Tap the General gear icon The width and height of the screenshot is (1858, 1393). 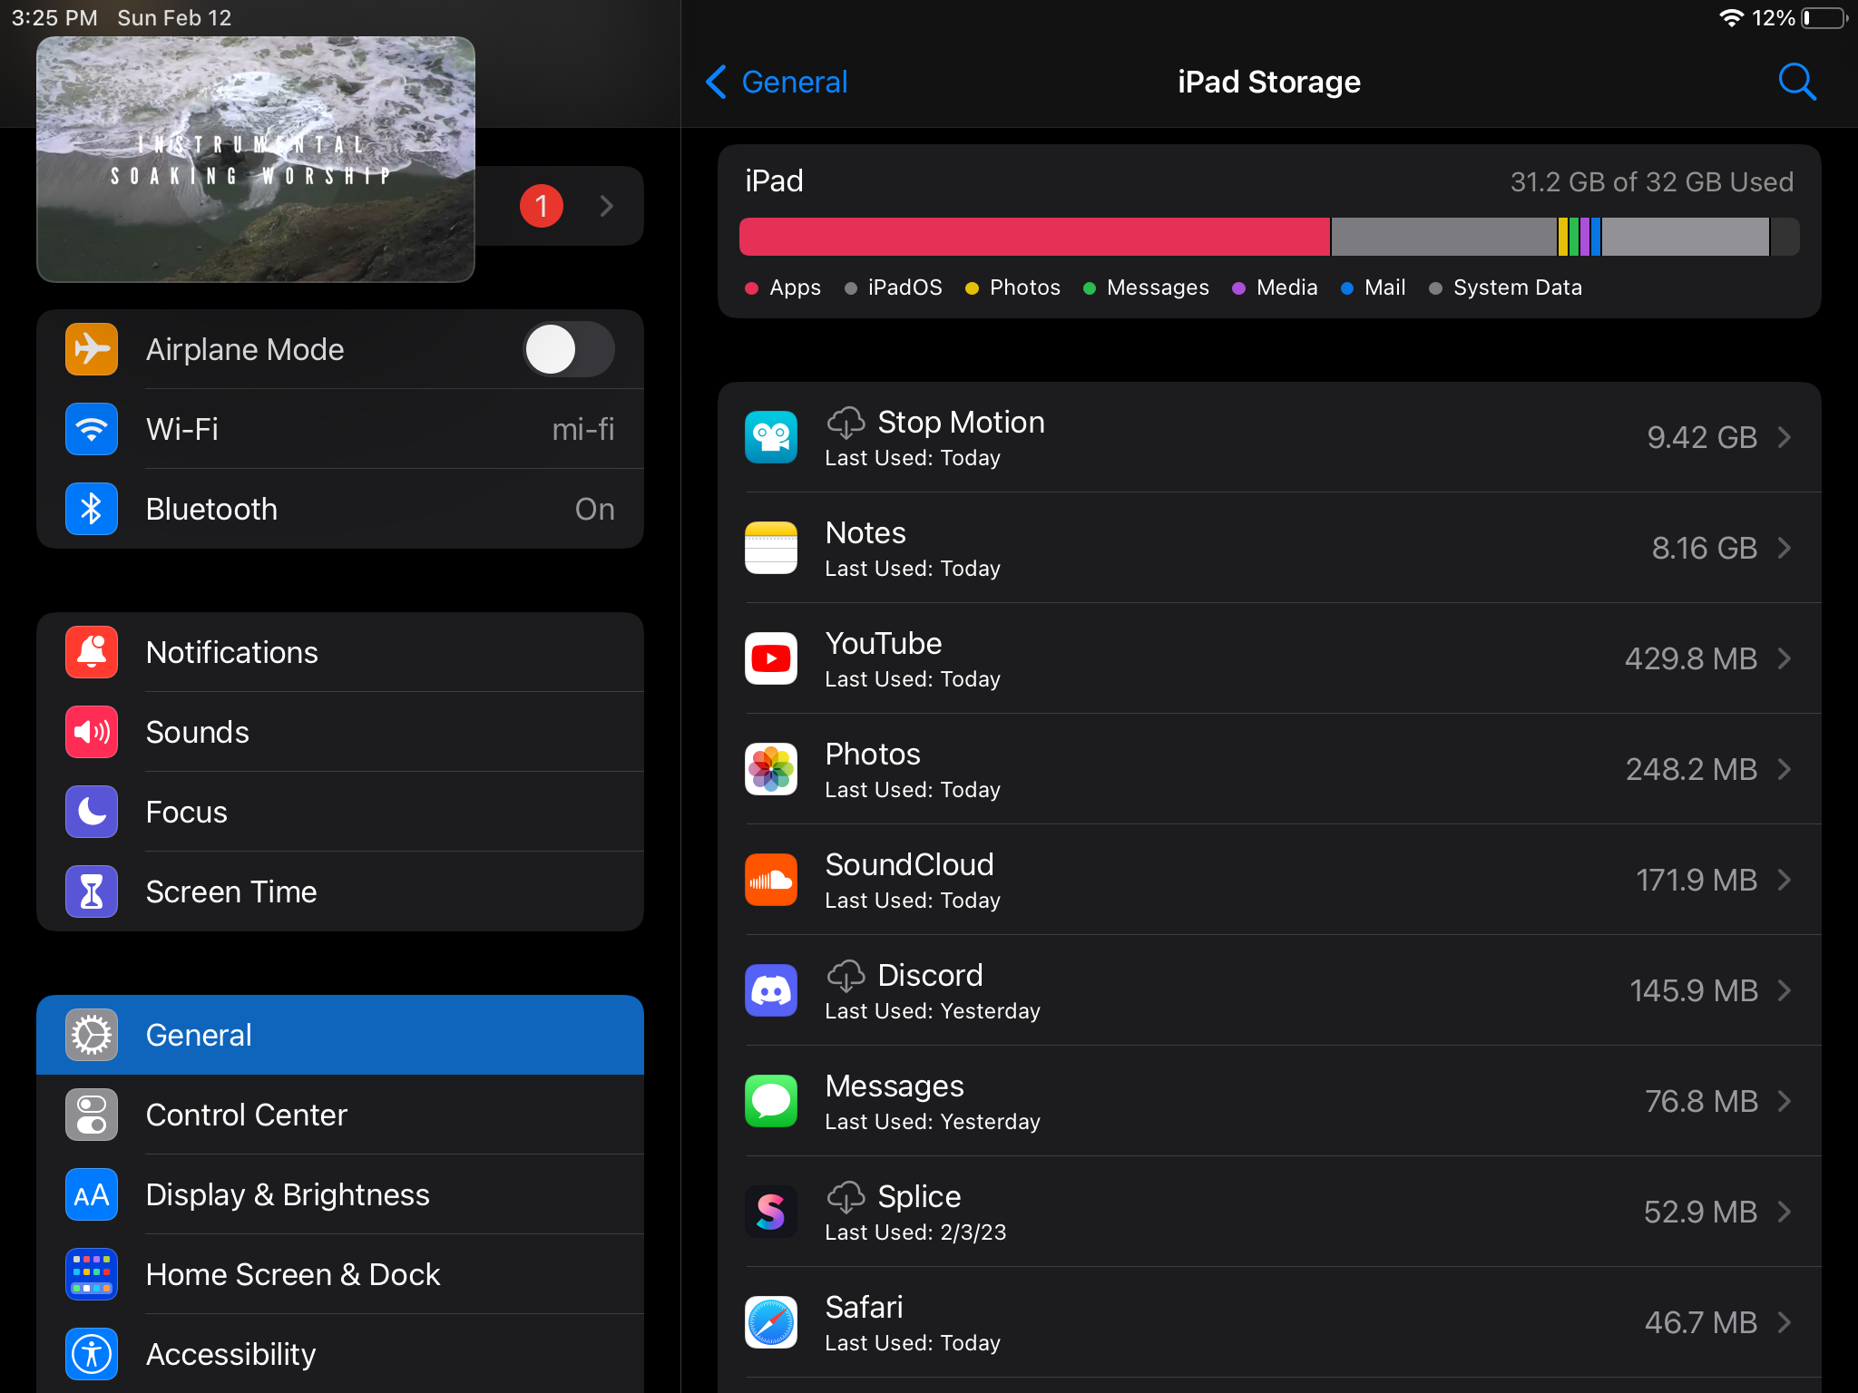[92, 1035]
